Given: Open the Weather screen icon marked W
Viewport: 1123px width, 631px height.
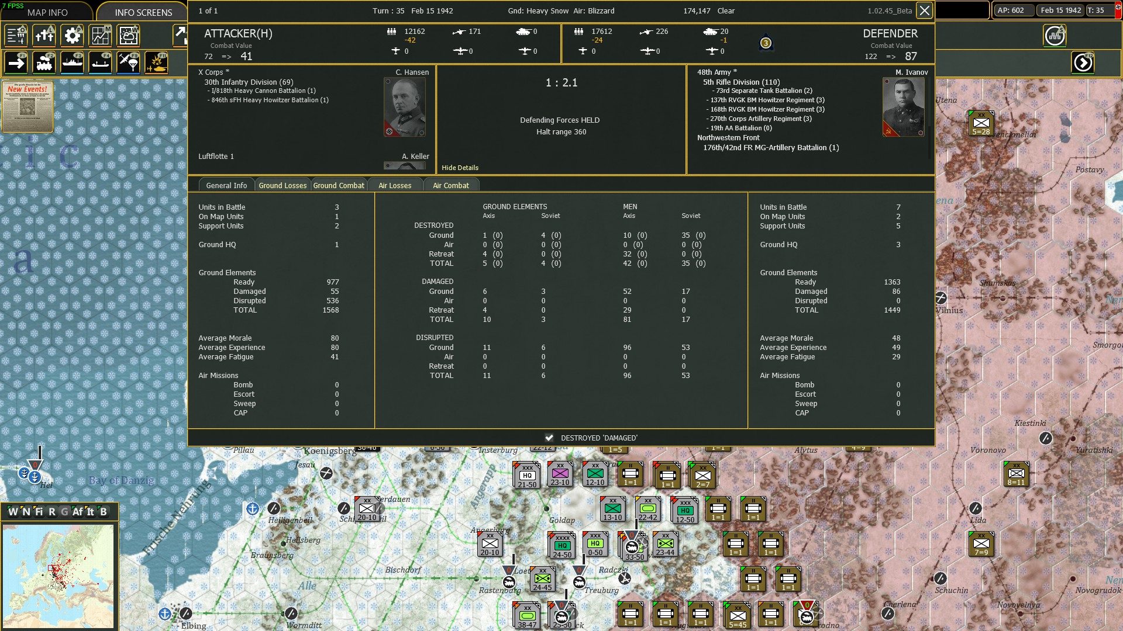Looking at the screenshot, I should coord(129,36).
